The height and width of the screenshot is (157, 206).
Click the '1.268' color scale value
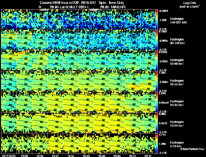pos(162,144)
